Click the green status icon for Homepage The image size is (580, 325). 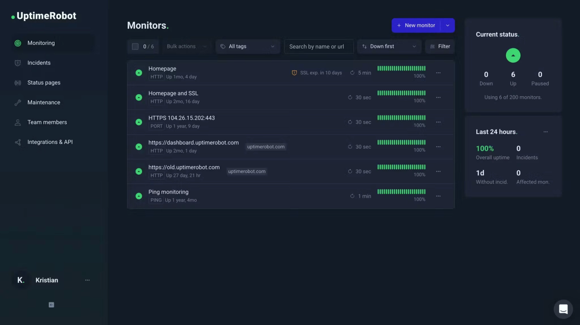139,73
